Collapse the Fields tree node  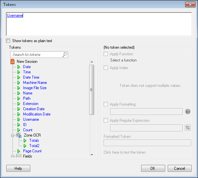13,156
